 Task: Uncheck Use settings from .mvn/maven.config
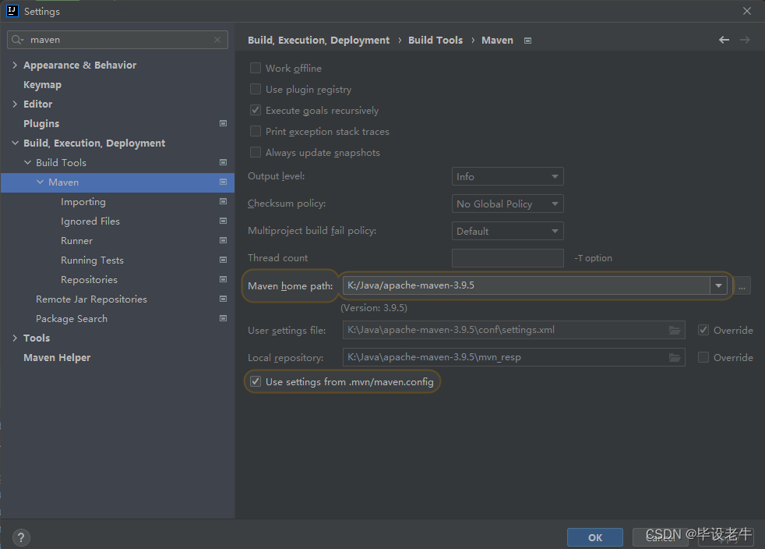coord(256,381)
